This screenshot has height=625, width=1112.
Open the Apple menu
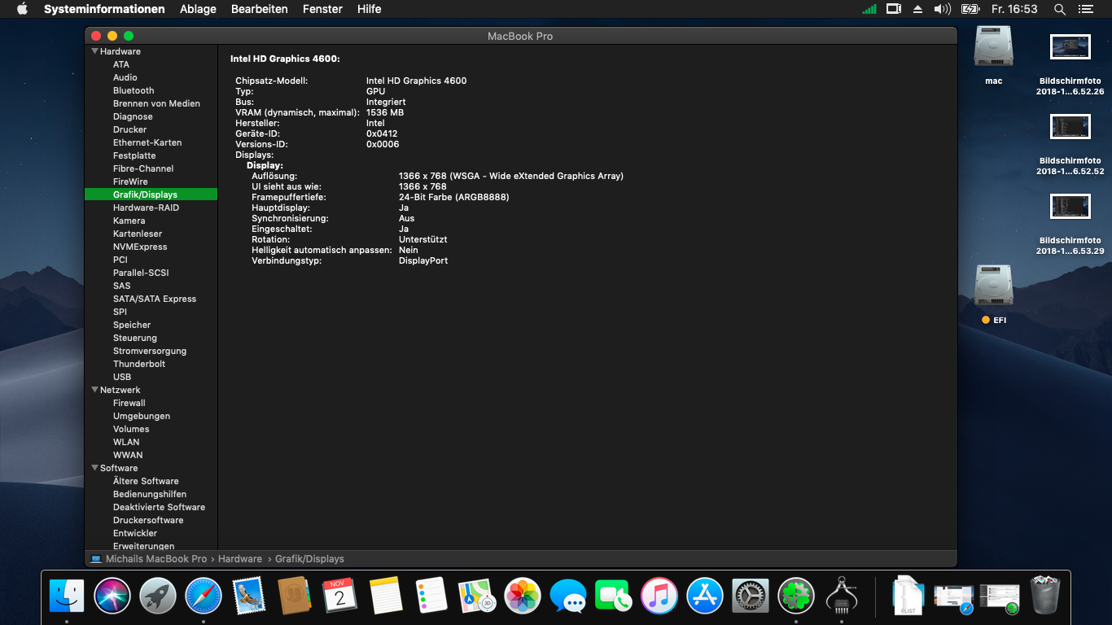(22, 9)
